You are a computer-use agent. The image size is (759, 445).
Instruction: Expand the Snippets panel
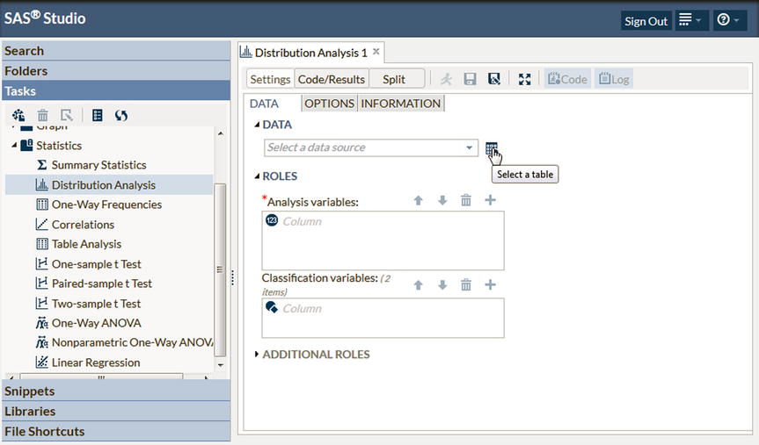point(116,391)
